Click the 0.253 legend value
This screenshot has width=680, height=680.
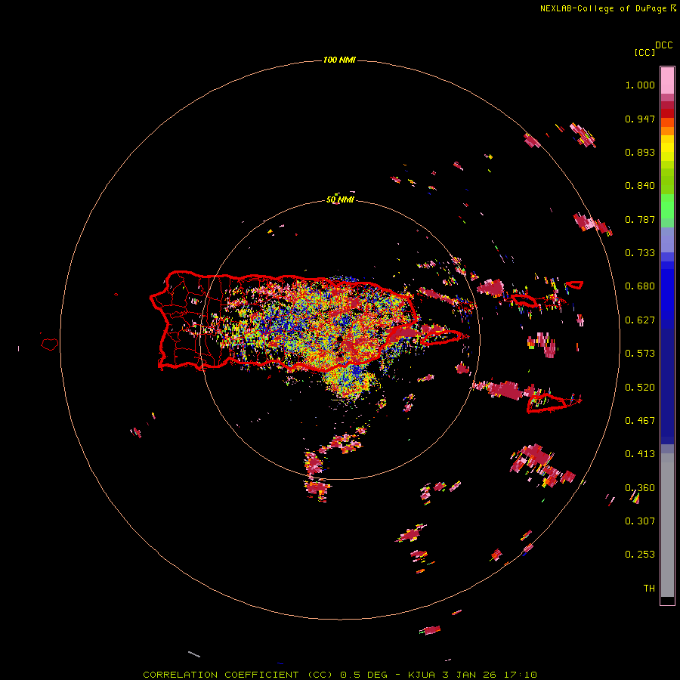[x=640, y=555]
